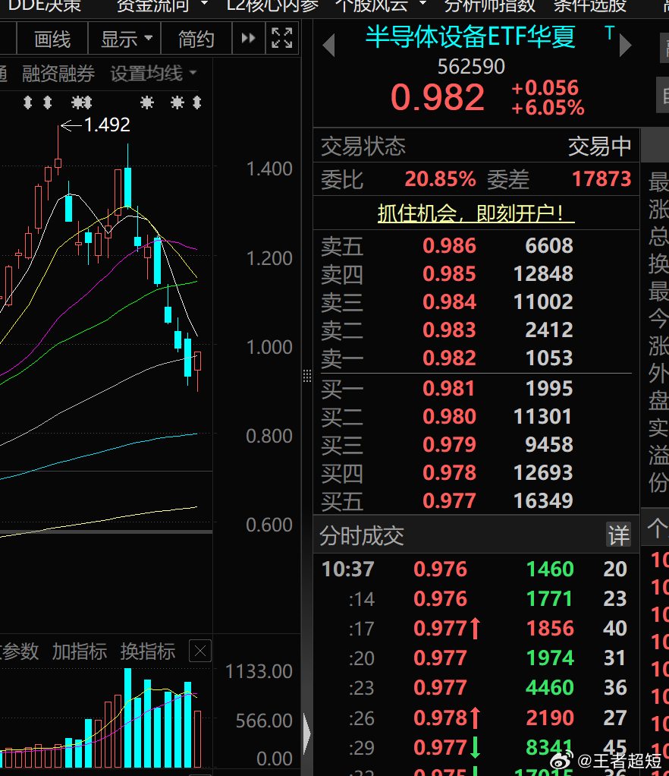The height and width of the screenshot is (776, 669).
Task: Close the volume indicator panel
Action: 200,651
